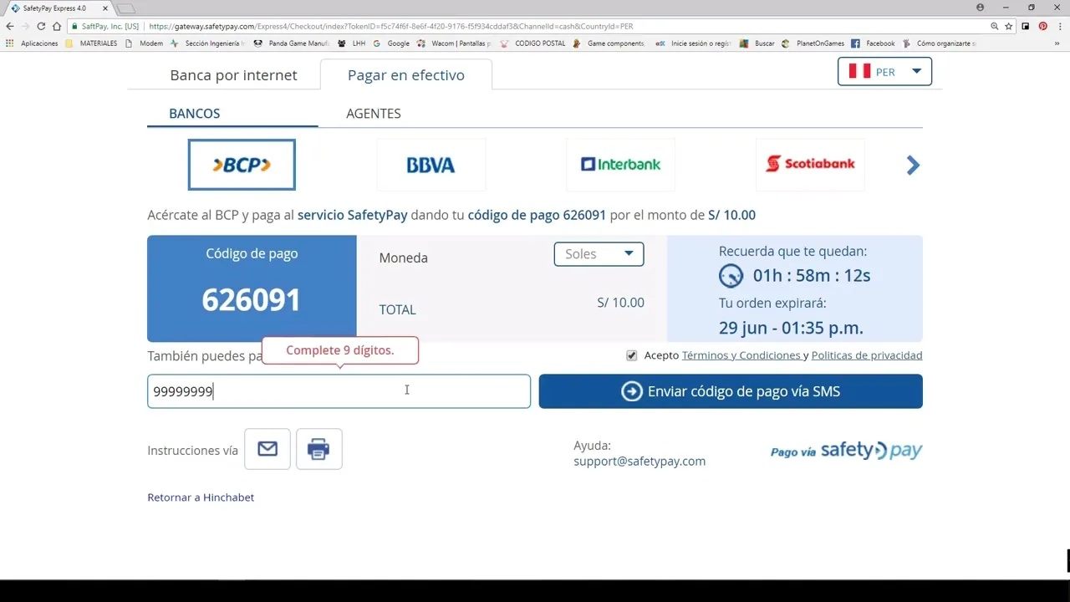Viewport: 1070px width, 602px height.
Task: Print instructions with the printer icon
Action: (x=318, y=449)
